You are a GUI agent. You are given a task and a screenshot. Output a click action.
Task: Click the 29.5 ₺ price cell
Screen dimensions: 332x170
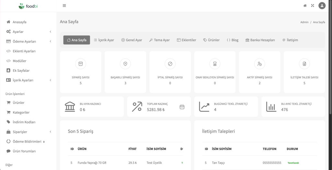pyautogui.click(x=133, y=163)
